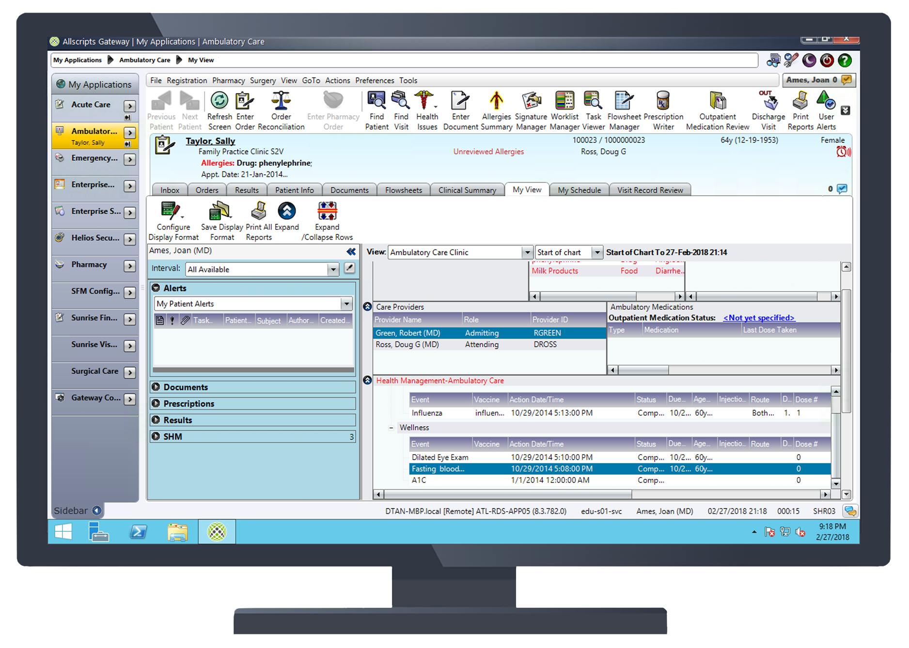
Task: Open the Allergies Summary icon
Action: pyautogui.click(x=496, y=100)
